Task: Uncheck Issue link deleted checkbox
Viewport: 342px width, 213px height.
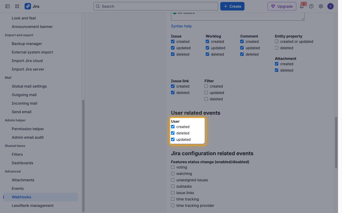Action: [173, 93]
